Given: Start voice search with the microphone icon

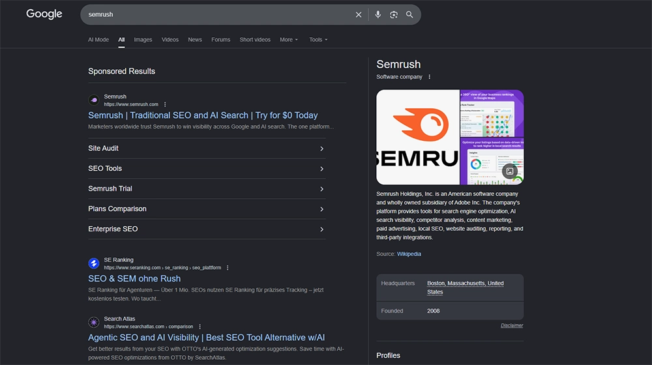Looking at the screenshot, I should [x=378, y=14].
